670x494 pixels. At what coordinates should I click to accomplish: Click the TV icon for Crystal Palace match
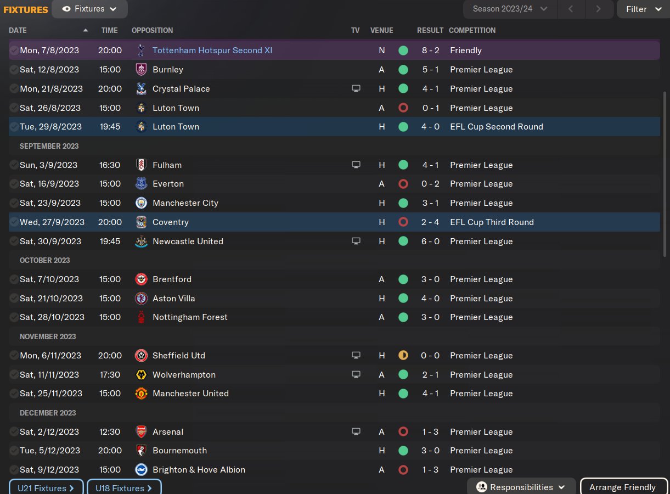coord(356,89)
